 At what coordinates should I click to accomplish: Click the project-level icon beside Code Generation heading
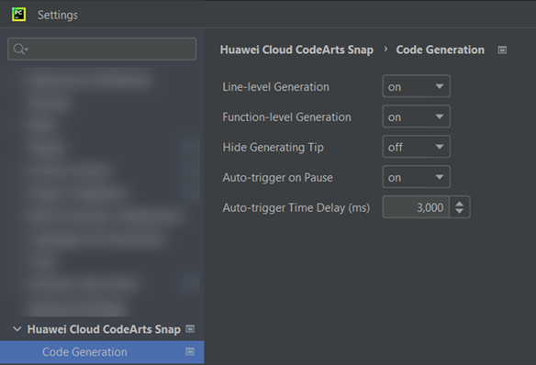502,50
